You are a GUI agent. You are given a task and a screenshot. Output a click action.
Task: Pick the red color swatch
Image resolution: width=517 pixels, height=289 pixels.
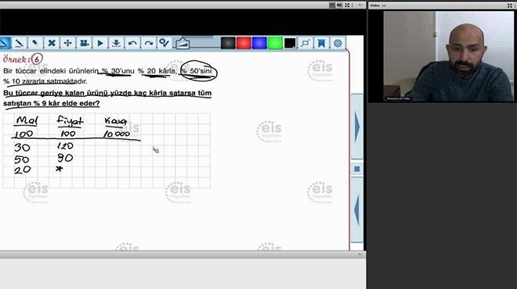pos(244,43)
